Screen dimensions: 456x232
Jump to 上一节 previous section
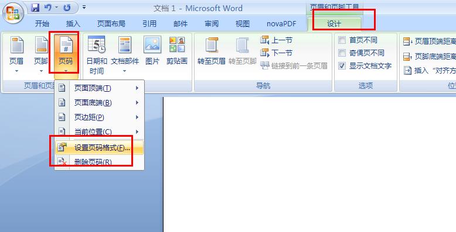[276, 40]
